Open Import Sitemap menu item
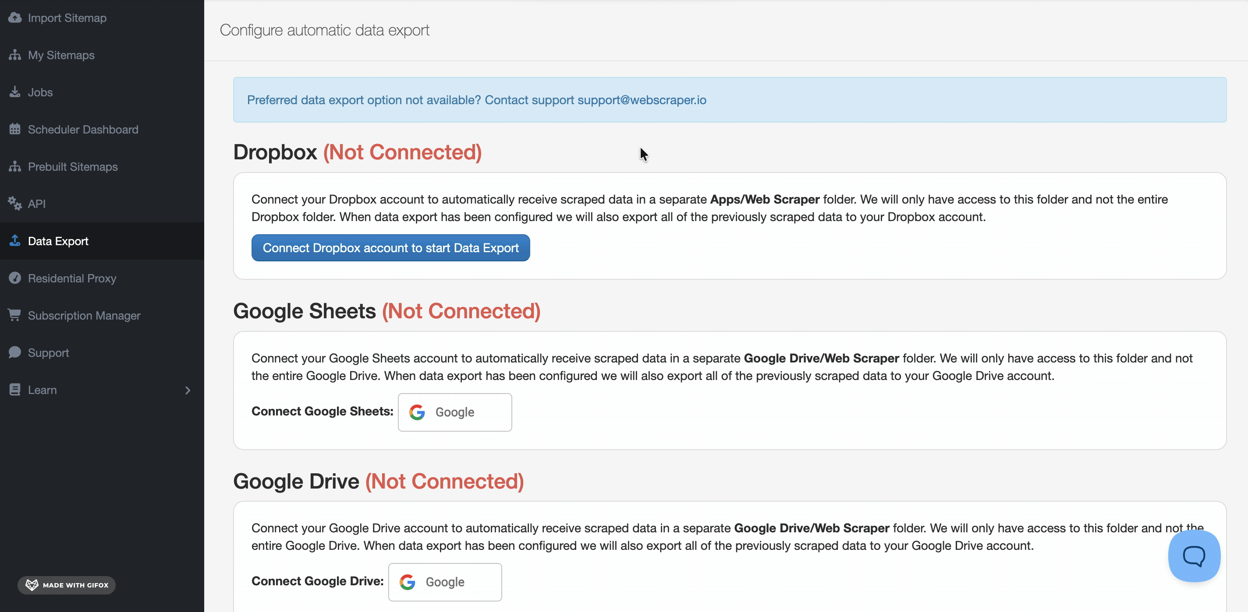Viewport: 1248px width, 612px height. [x=102, y=18]
